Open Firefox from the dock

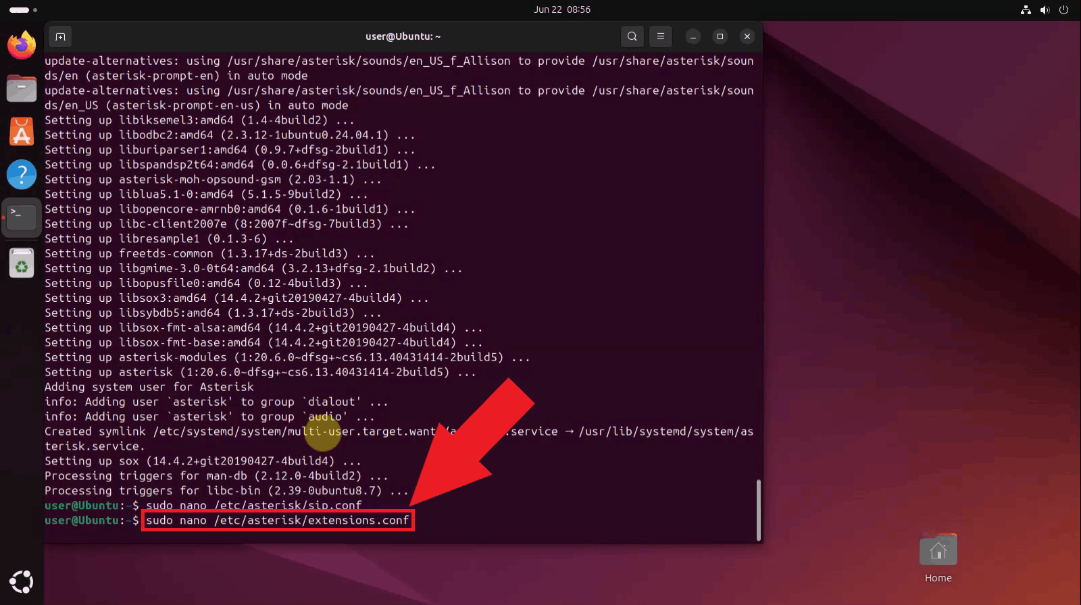coord(22,45)
